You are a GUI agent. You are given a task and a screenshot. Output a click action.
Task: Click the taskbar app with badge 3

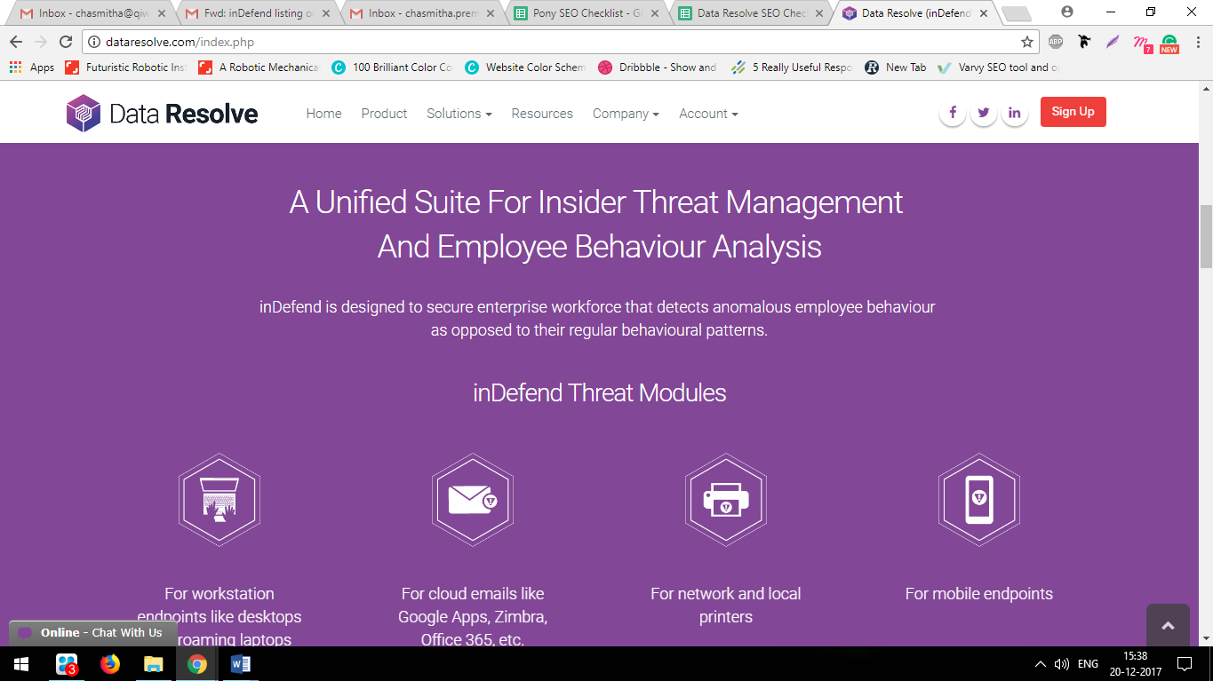pyautogui.click(x=67, y=664)
